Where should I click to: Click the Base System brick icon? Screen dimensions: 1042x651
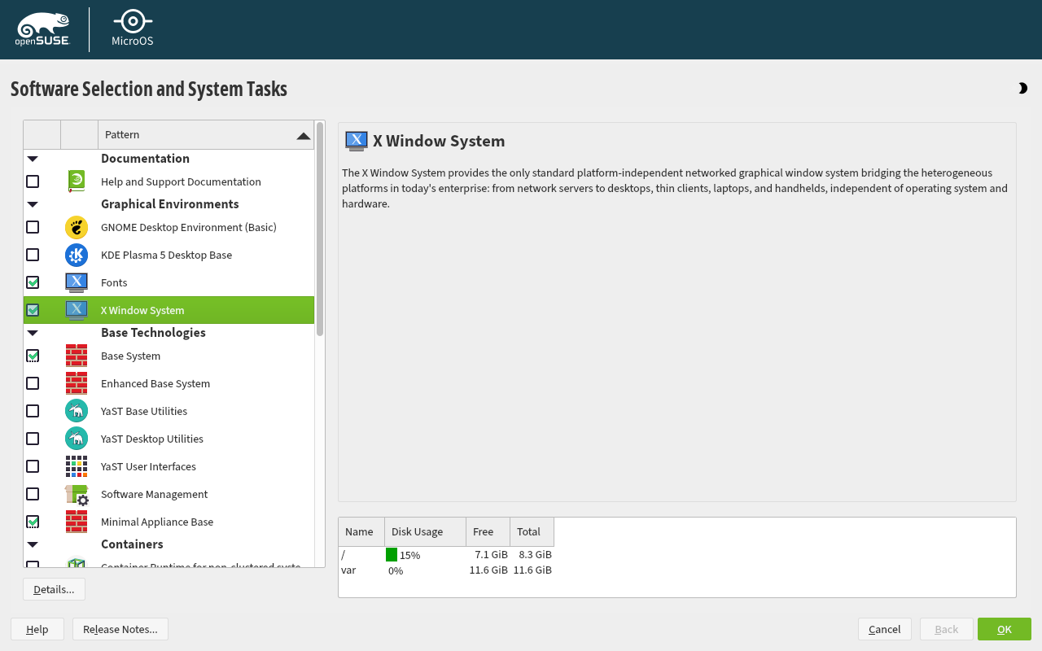pyautogui.click(x=77, y=356)
